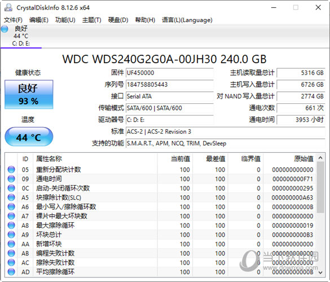Click the ID column header
Image resolution: width=330 pixels, height=282 pixels.
click(x=25, y=158)
